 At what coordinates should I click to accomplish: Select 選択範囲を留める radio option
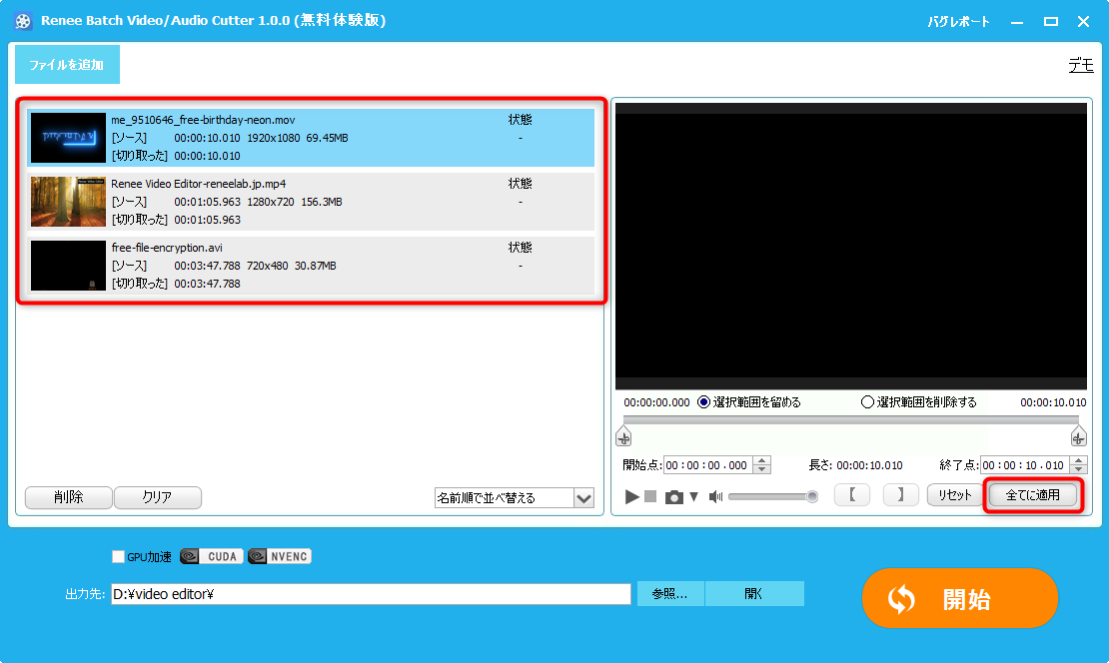[703, 402]
